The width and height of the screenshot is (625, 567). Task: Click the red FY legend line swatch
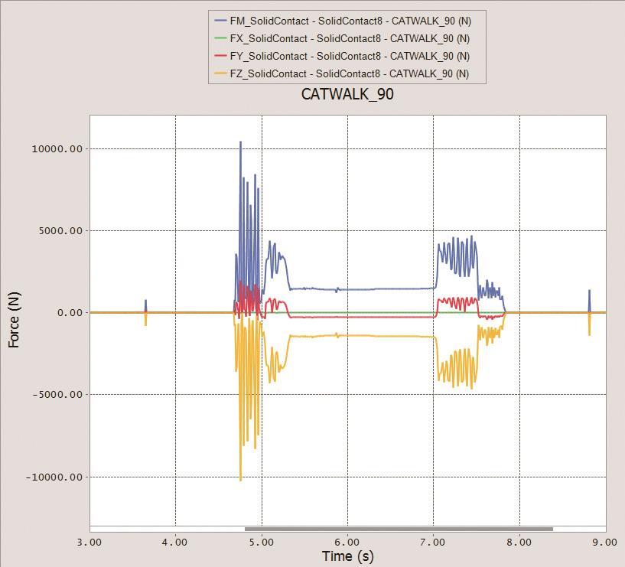[x=220, y=55]
